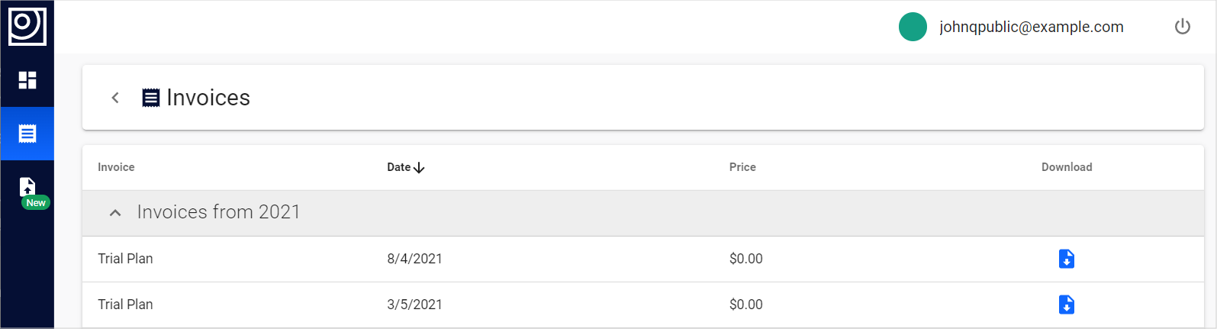Click the power logout icon
Screen dimensions: 1217x329
click(1182, 27)
